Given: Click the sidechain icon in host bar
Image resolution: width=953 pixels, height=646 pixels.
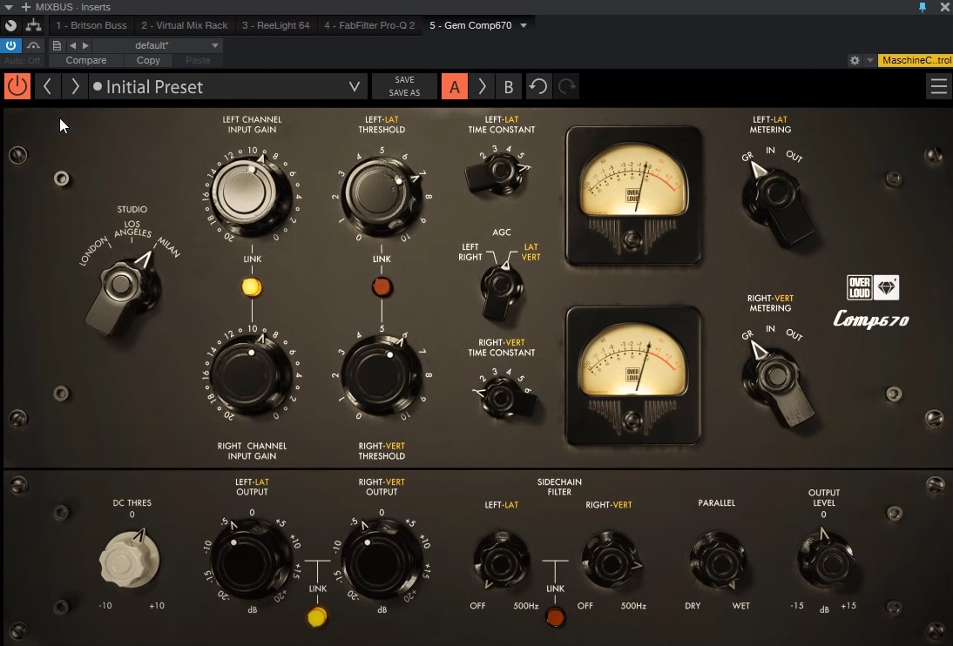Looking at the screenshot, I should [x=33, y=45].
